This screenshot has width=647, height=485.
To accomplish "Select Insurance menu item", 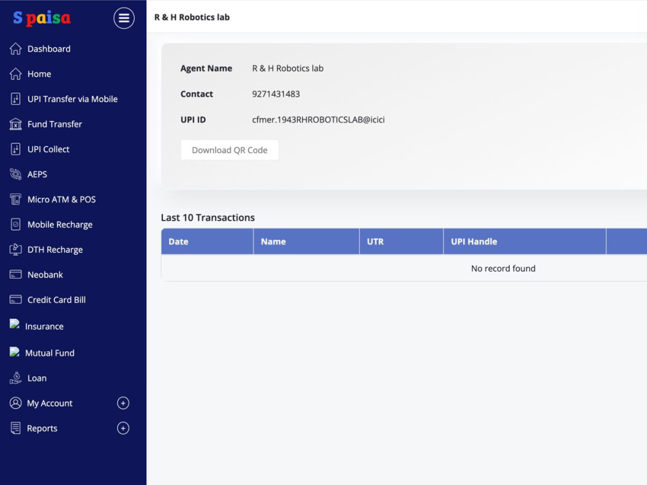I will (x=44, y=326).
